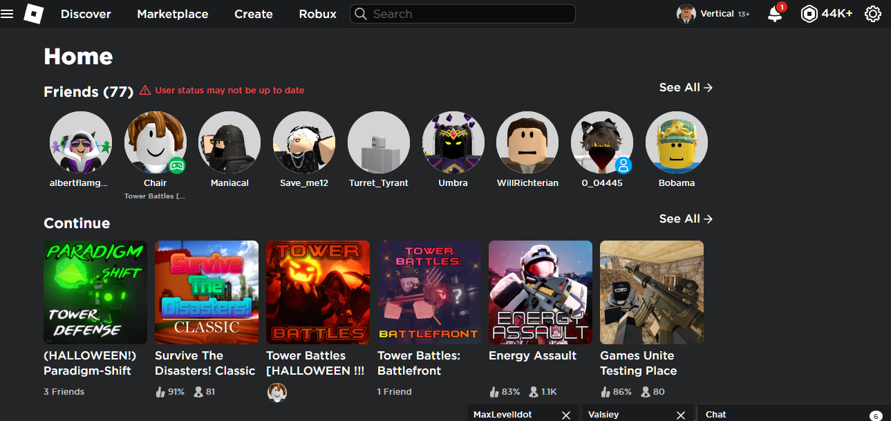891x421 pixels.
Task: Open the navigation hamburger menu
Action: [x=7, y=14]
